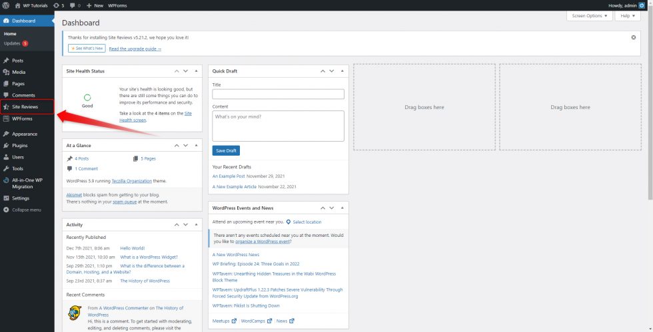Open the Updates submenu item
Screen dimensions: 653x332
coord(16,43)
